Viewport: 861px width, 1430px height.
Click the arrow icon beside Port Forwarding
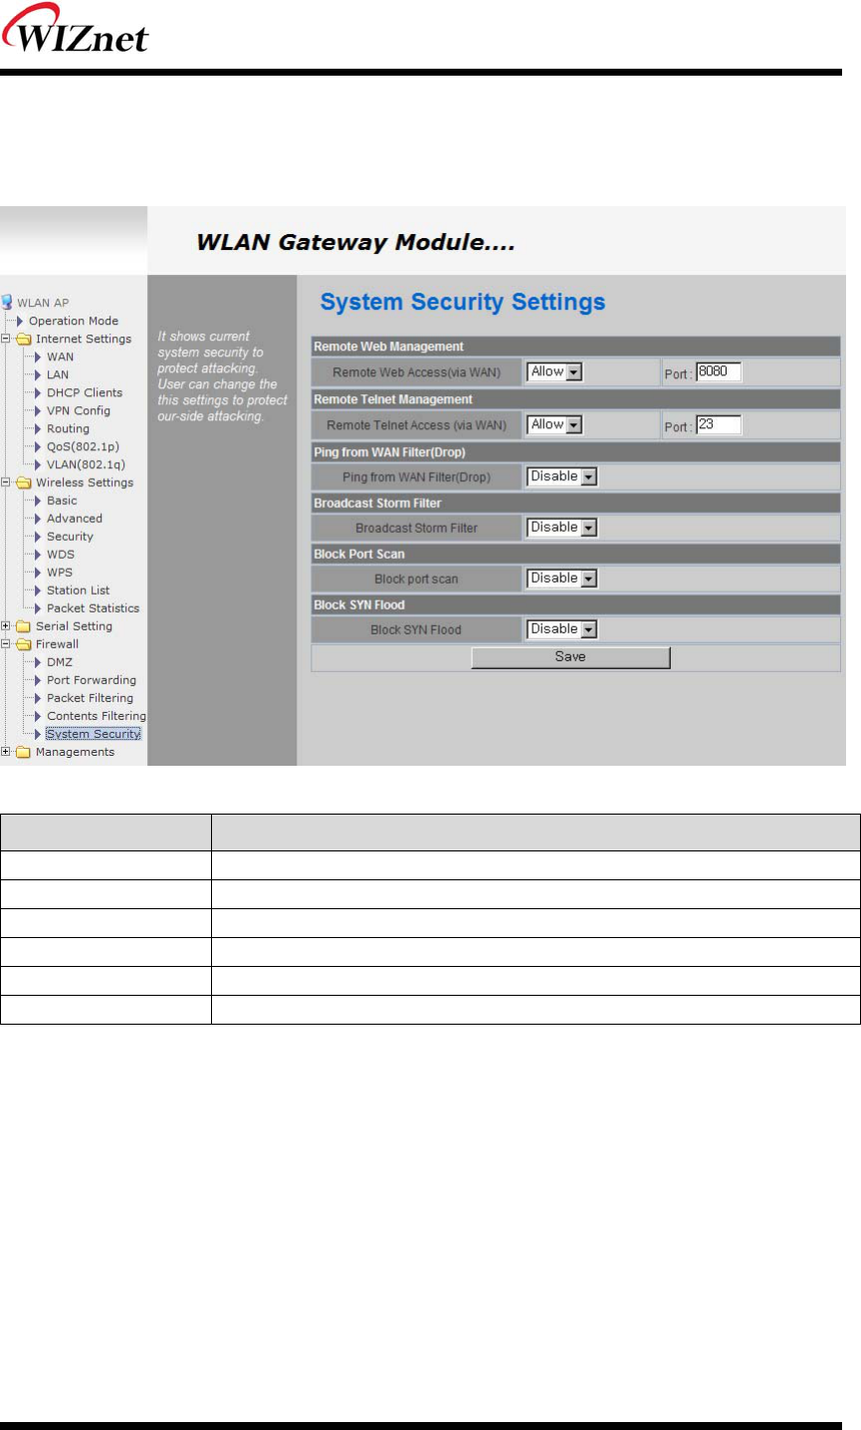(x=39, y=680)
